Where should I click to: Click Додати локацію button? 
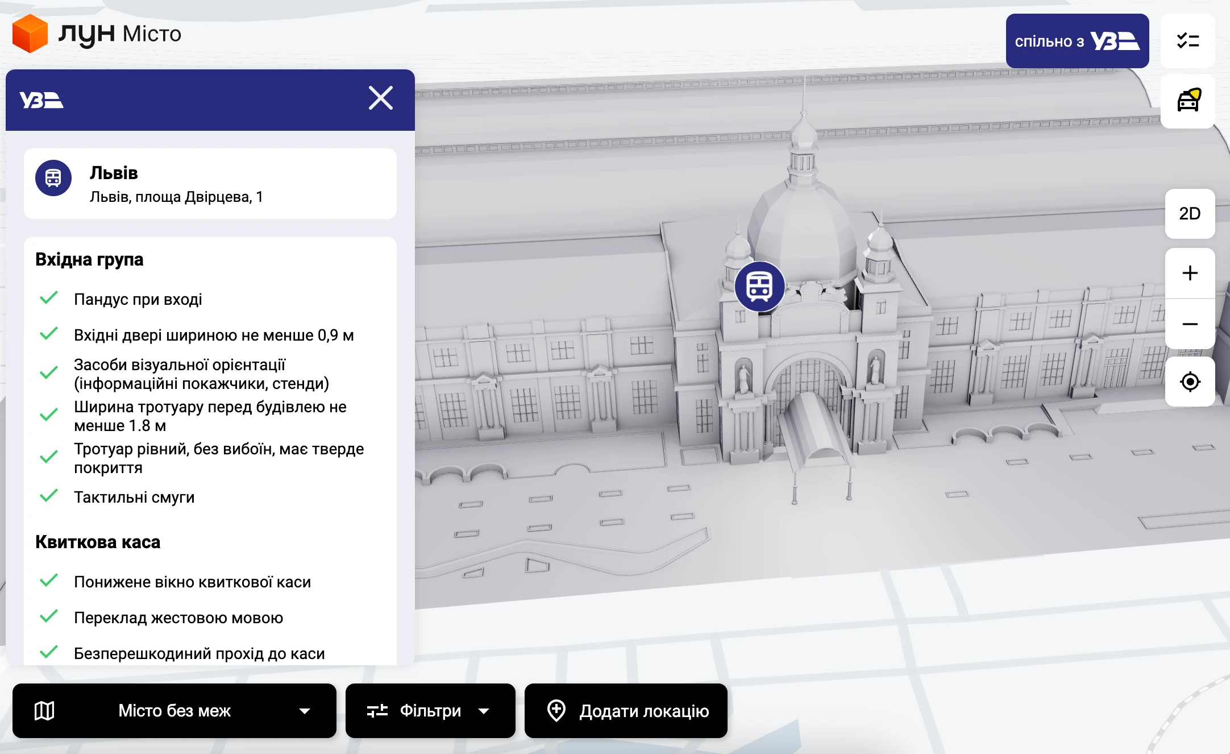pos(626,711)
